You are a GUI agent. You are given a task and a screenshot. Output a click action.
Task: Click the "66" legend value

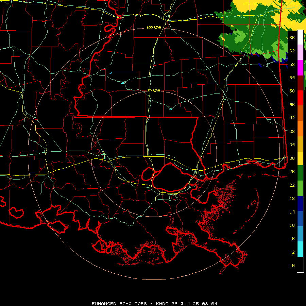point(292,37)
